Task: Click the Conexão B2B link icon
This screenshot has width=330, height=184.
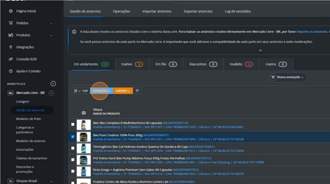Action: pos(11,59)
